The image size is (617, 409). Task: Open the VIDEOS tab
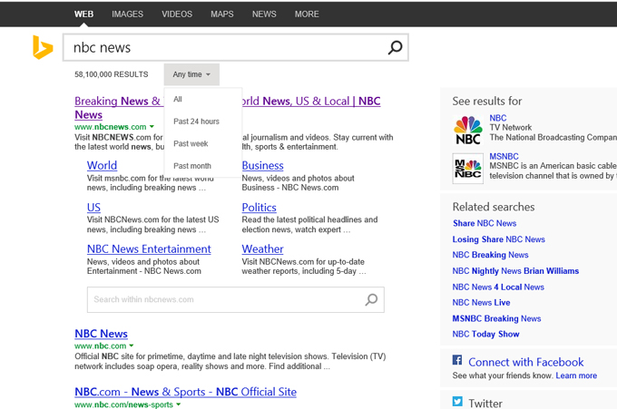177,15
